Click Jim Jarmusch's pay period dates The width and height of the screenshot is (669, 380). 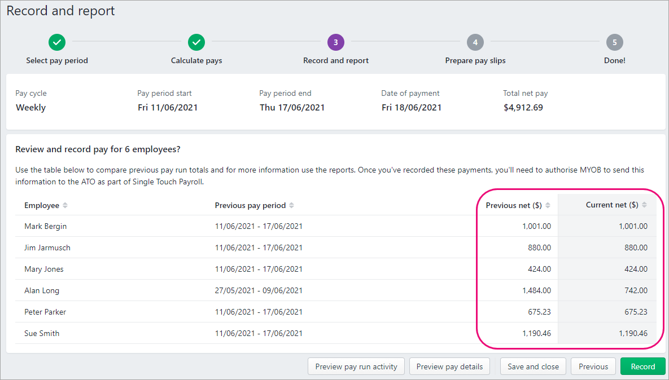point(259,248)
